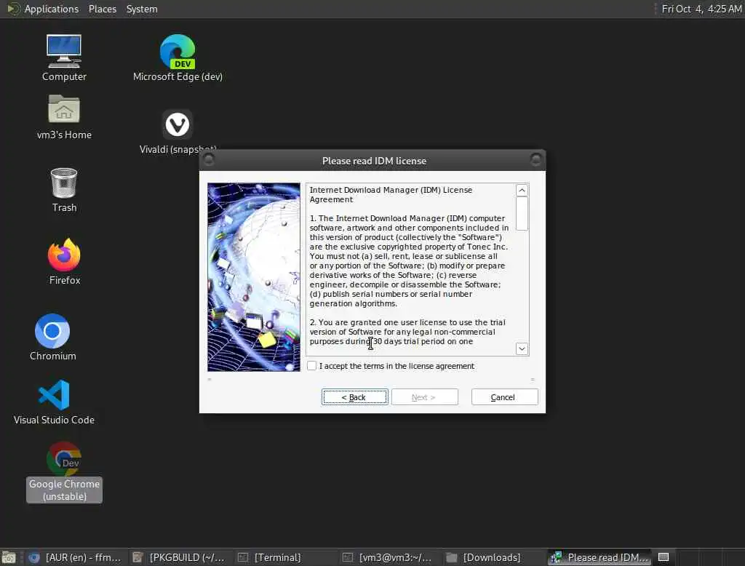
Task: Open the Applications menu
Action: [52, 9]
